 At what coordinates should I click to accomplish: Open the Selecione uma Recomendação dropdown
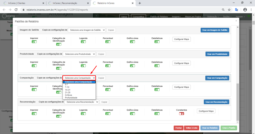click(x=82, y=102)
